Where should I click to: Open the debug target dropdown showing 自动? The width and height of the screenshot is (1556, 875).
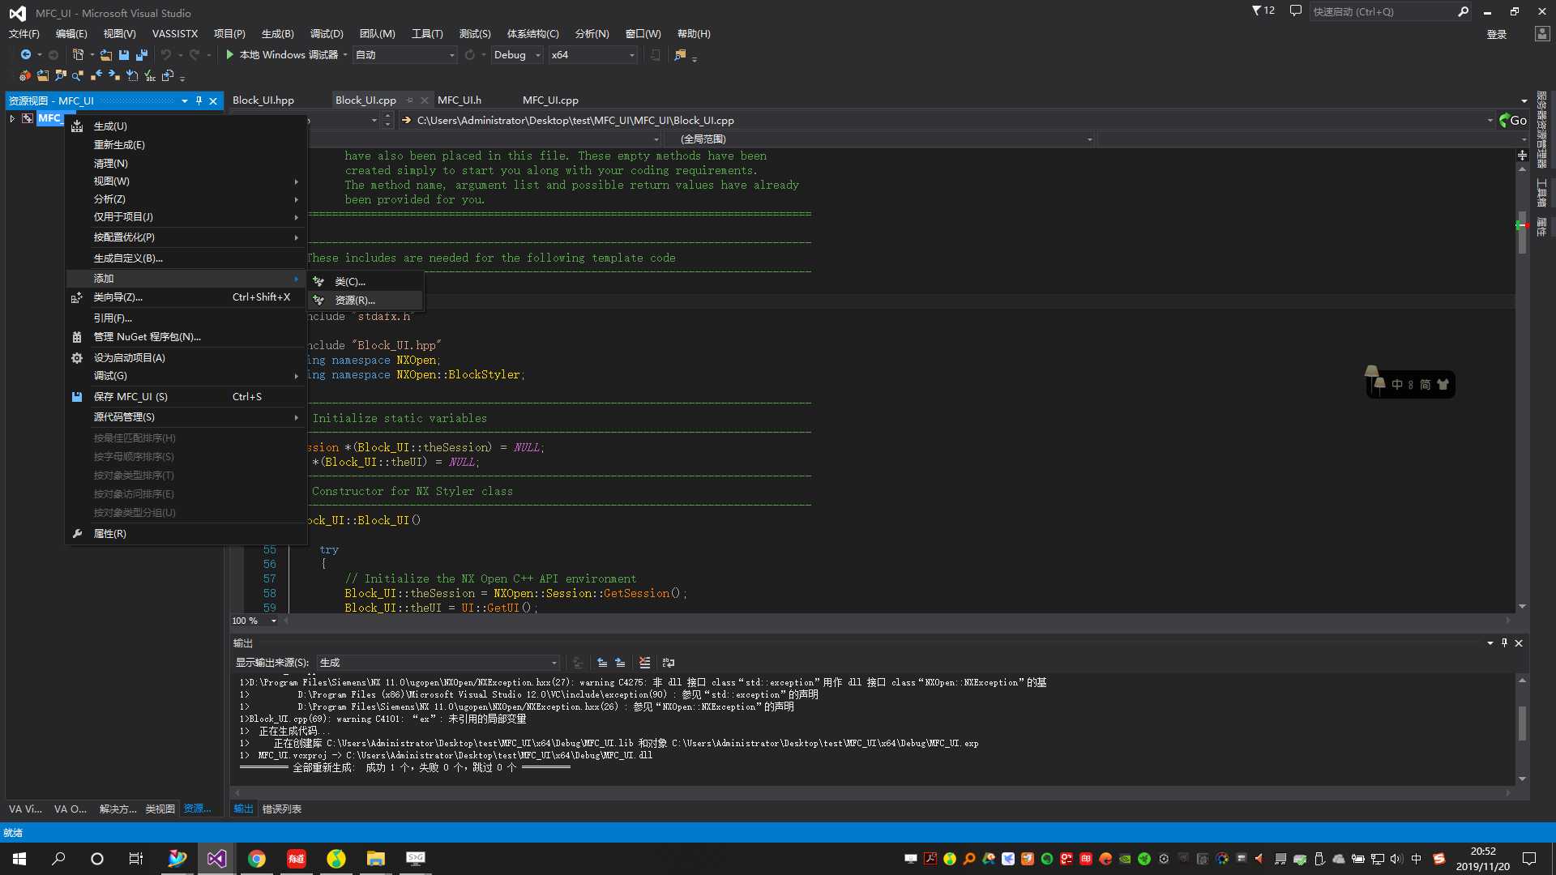(405, 54)
